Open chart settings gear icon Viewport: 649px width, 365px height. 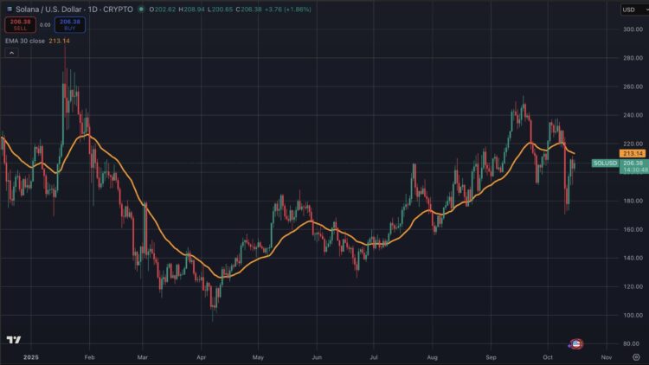tap(636, 355)
